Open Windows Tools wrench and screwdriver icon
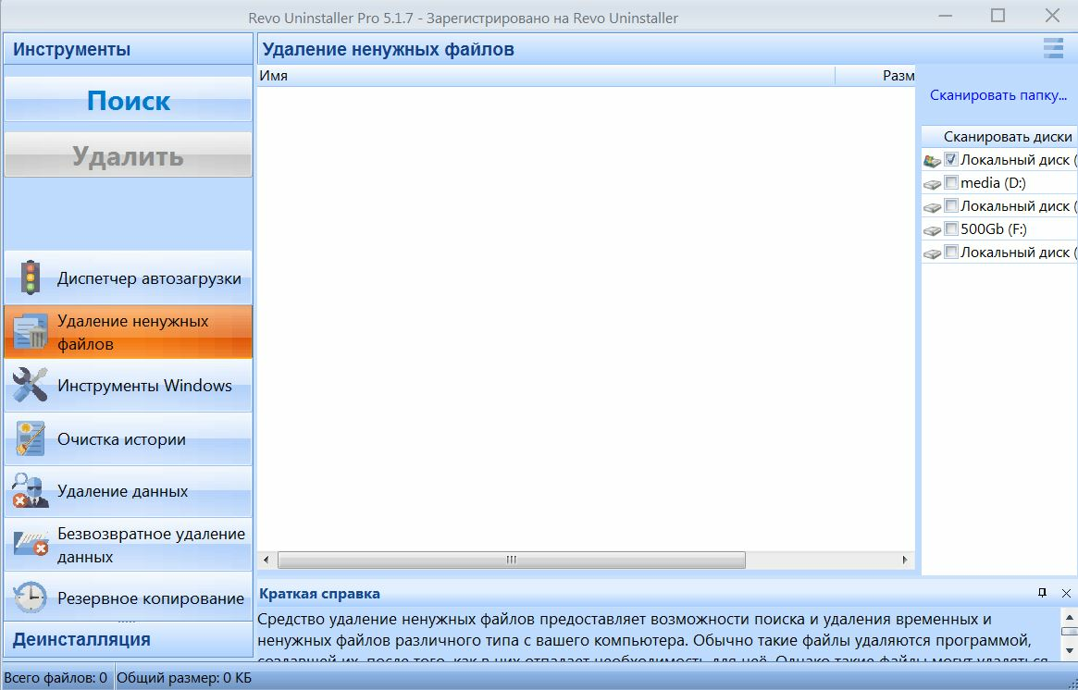 coord(31,385)
